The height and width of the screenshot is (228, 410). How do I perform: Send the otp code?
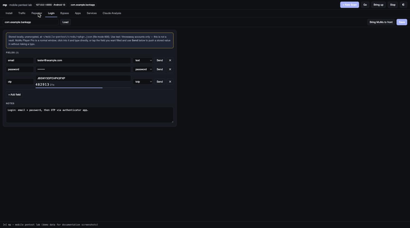pyautogui.click(x=160, y=82)
